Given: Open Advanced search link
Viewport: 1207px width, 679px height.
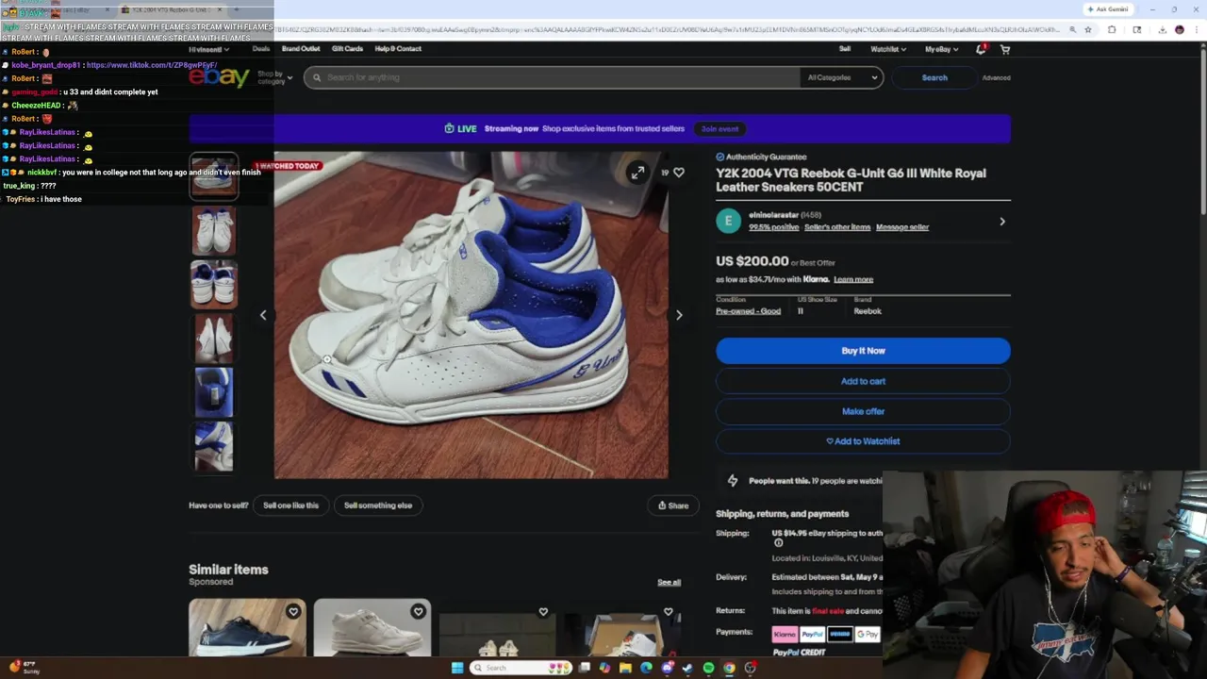Looking at the screenshot, I should (x=997, y=77).
